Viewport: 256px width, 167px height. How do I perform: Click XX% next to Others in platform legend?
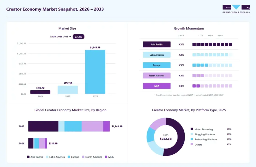(229, 144)
